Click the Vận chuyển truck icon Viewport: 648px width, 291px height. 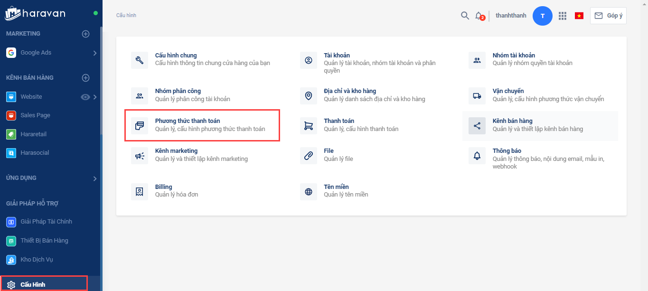point(477,96)
